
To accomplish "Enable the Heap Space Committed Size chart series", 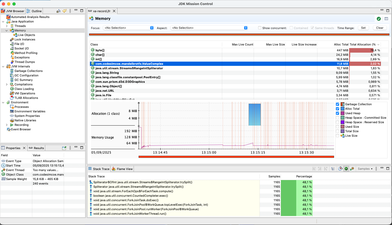I will pyautogui.click(x=338, y=117).
